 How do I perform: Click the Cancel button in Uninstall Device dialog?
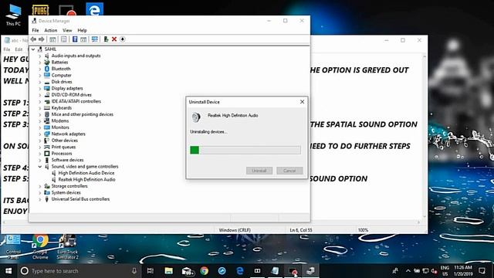point(289,171)
